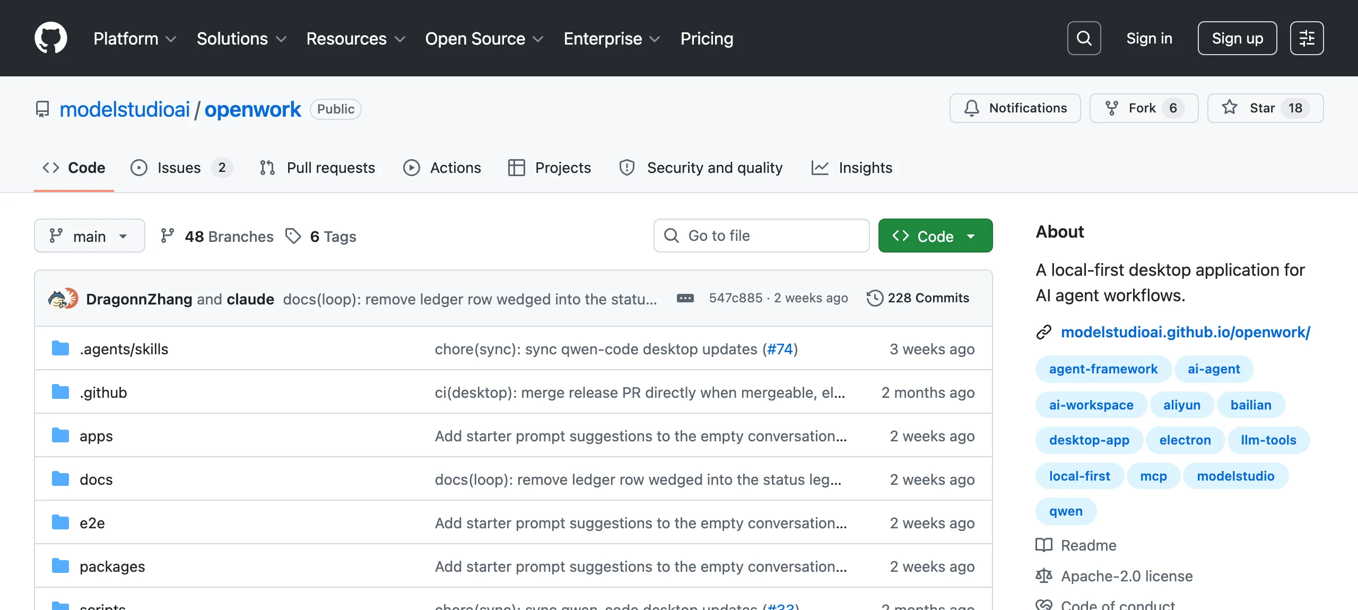The height and width of the screenshot is (610, 1358).
Task: View 6 Tags link
Action: [x=321, y=236]
